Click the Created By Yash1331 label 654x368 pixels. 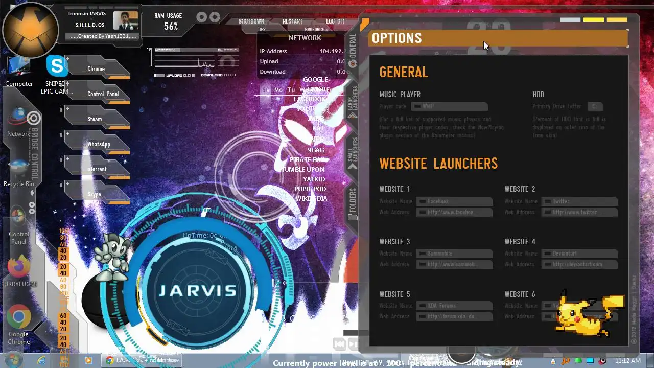[103, 36]
